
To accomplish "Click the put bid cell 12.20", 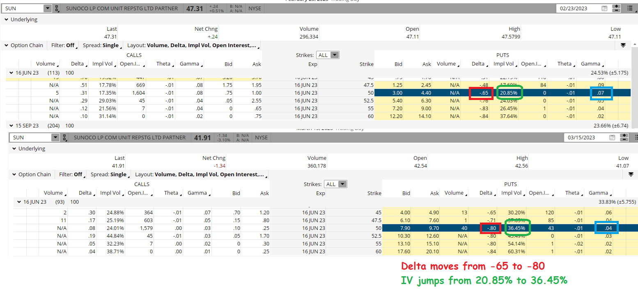I will point(395,116).
